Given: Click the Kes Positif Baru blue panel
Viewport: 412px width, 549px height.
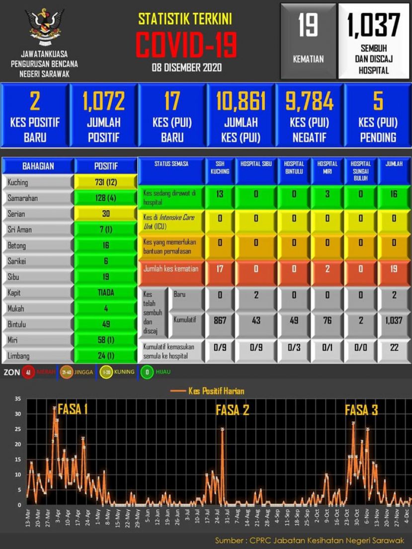Looking at the screenshot, I should [x=35, y=115].
